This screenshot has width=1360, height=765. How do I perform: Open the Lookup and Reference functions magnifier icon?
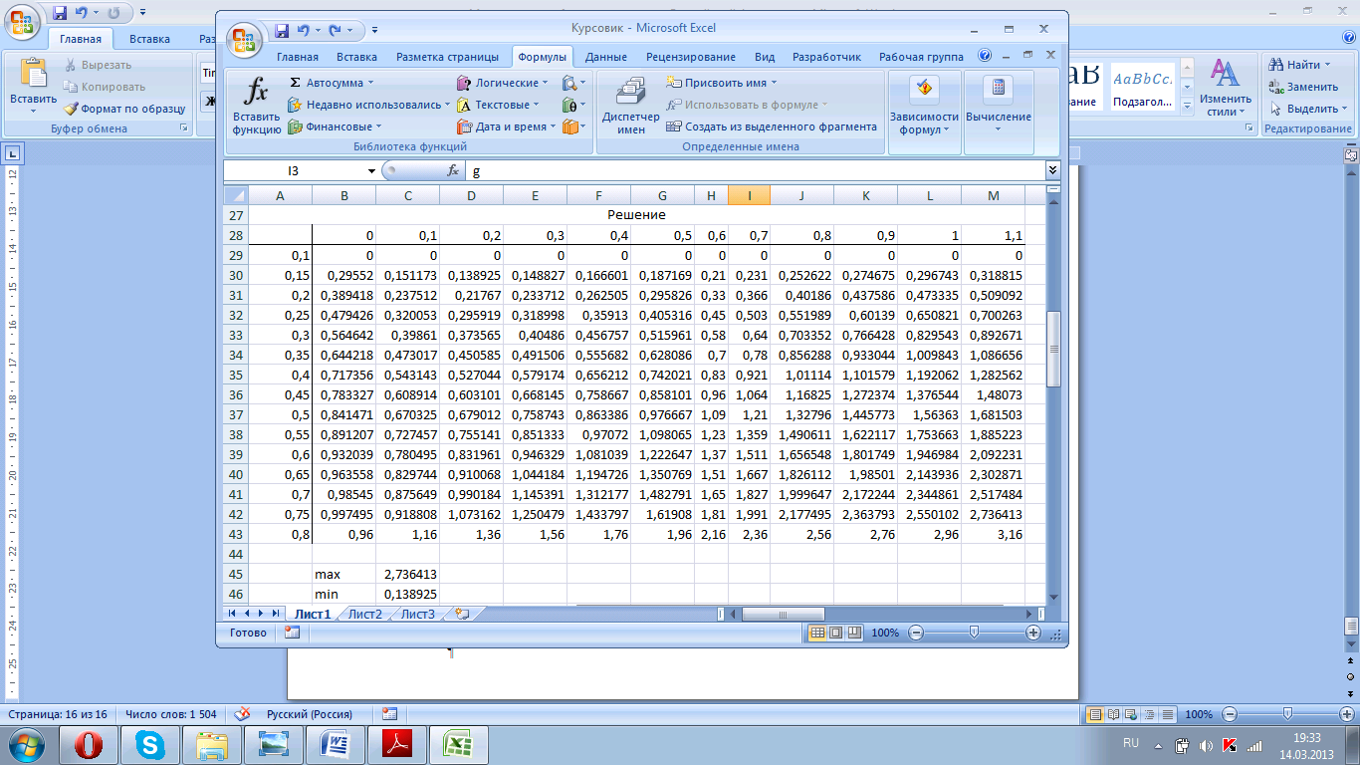pos(569,83)
